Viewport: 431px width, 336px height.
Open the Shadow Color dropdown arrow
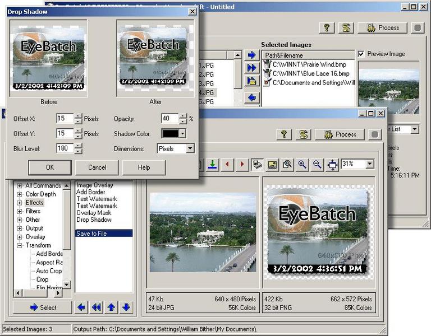pos(182,134)
